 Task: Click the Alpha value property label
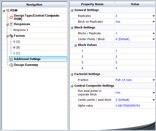coord(85,106)
